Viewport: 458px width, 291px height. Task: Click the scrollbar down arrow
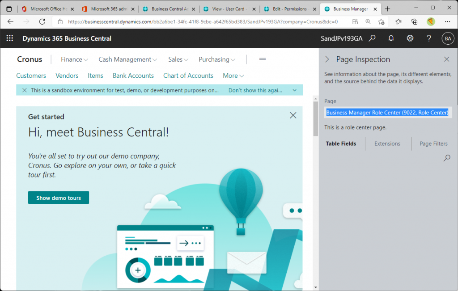click(315, 287)
